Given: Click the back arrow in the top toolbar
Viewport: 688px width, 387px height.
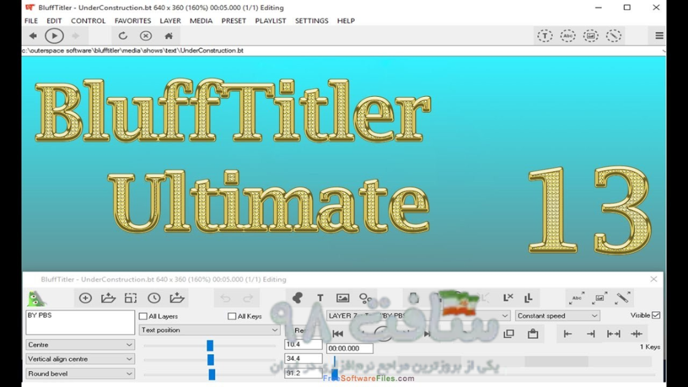Looking at the screenshot, I should 33,36.
